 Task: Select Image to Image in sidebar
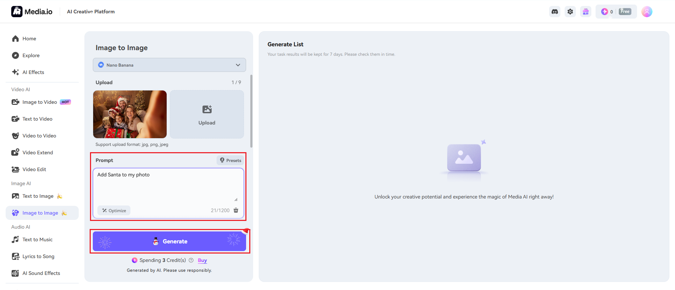click(x=42, y=213)
